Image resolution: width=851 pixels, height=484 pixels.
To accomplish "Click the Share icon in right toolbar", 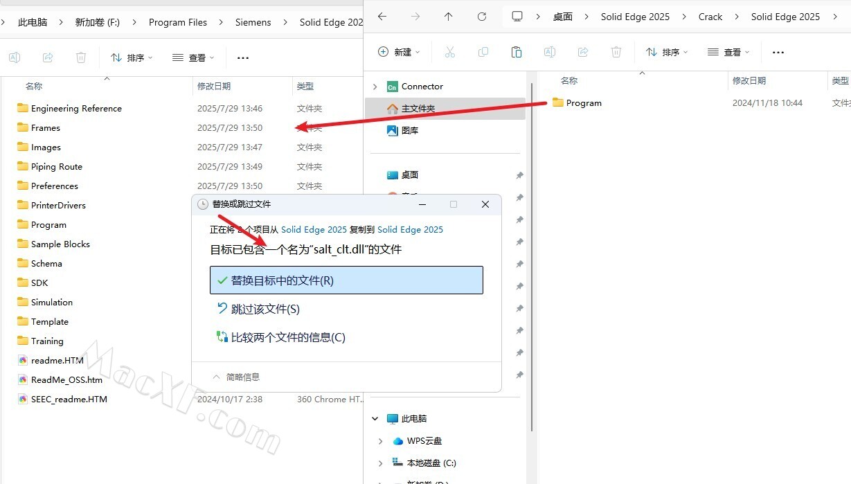I will (x=583, y=52).
